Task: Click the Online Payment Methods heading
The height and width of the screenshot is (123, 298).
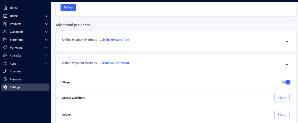Action: pyautogui.click(x=79, y=63)
